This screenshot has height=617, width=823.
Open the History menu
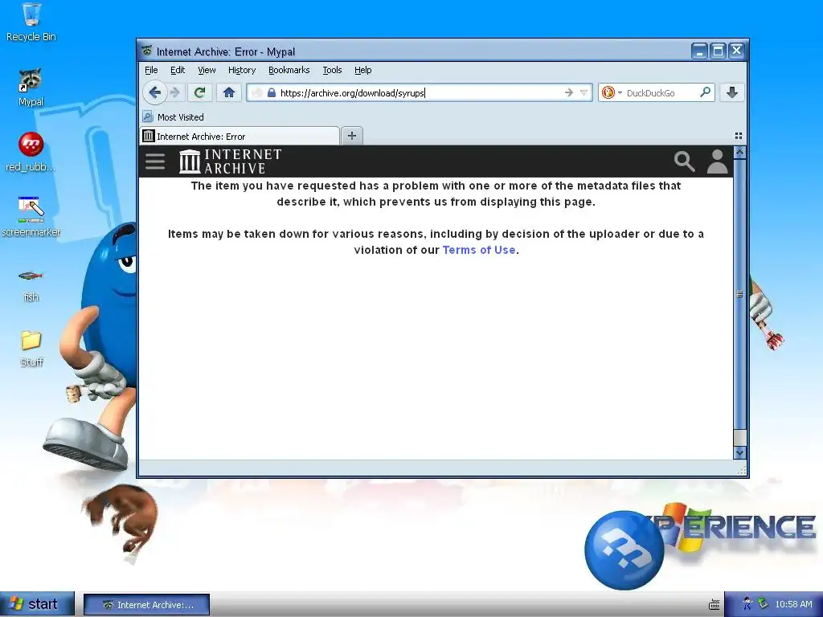coord(241,70)
